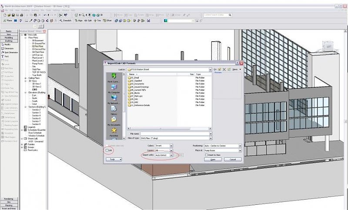The image size is (348, 210).
Task: Expand the Groups tree node
Action: (22, 147)
